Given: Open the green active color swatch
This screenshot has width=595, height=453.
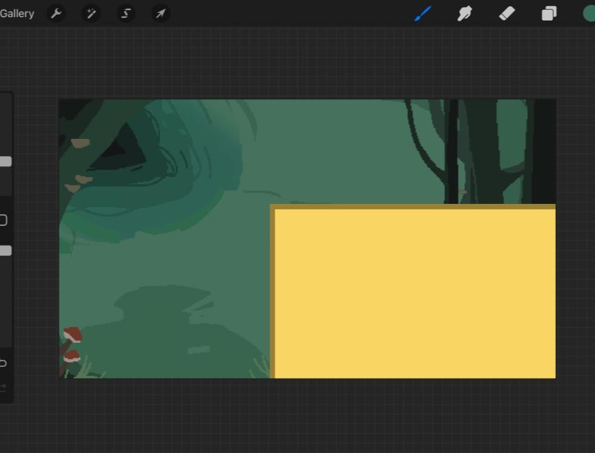Looking at the screenshot, I should coord(589,14).
